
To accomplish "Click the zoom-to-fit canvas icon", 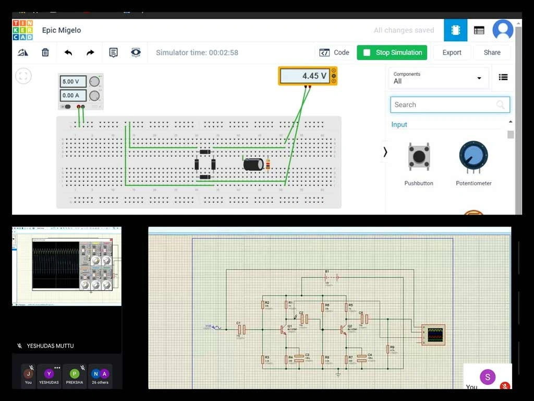I will tap(23, 76).
